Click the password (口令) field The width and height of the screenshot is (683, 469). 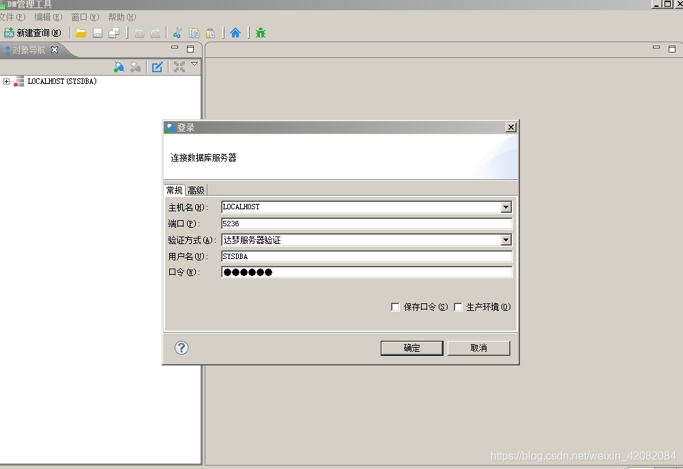click(367, 273)
